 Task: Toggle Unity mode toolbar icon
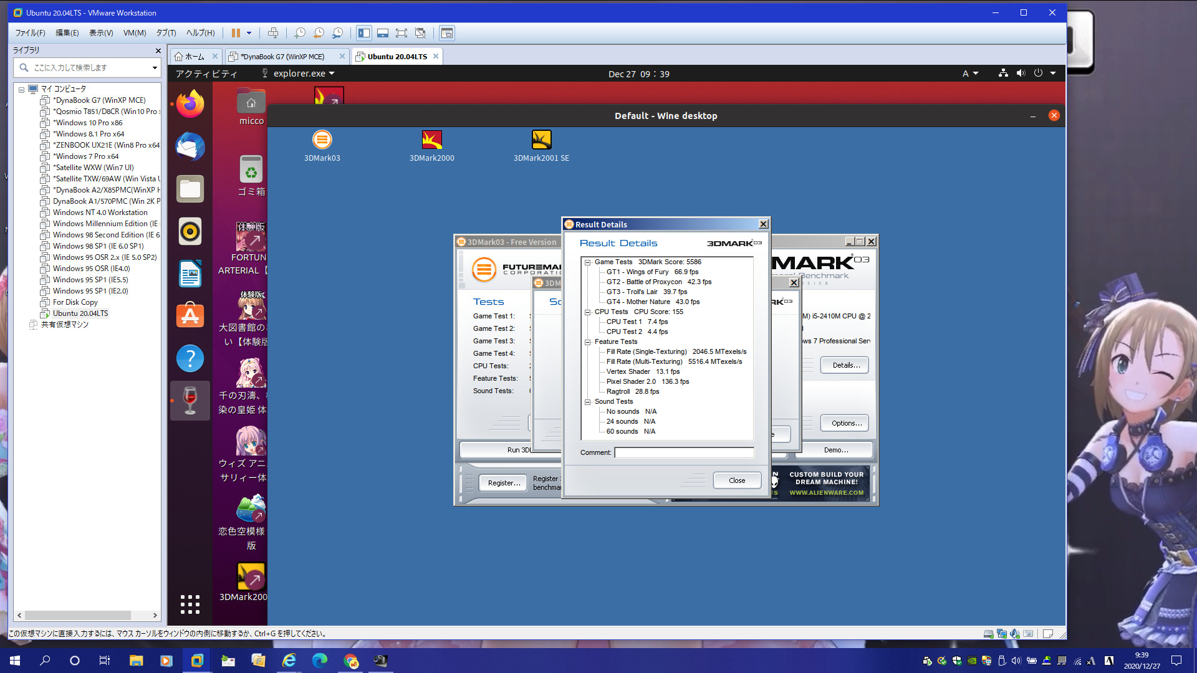click(420, 33)
